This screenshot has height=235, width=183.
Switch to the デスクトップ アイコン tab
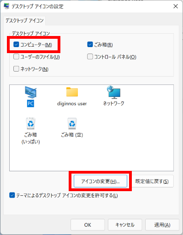coord(24,20)
